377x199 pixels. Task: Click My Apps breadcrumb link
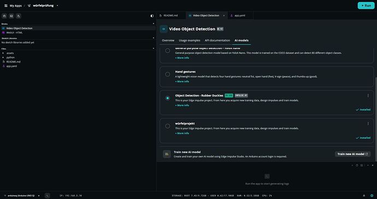pyautogui.click(x=16, y=5)
